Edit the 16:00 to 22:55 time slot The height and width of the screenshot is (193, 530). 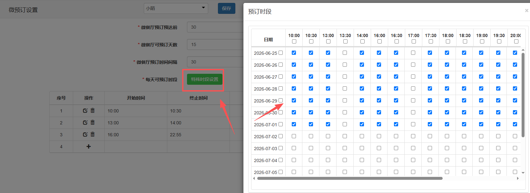(85, 134)
